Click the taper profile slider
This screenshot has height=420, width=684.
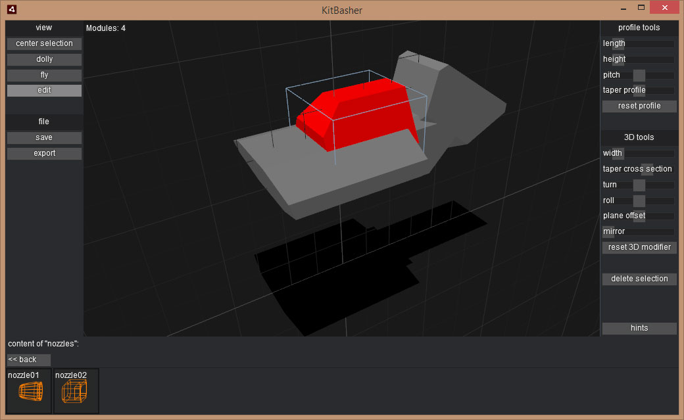(x=639, y=91)
